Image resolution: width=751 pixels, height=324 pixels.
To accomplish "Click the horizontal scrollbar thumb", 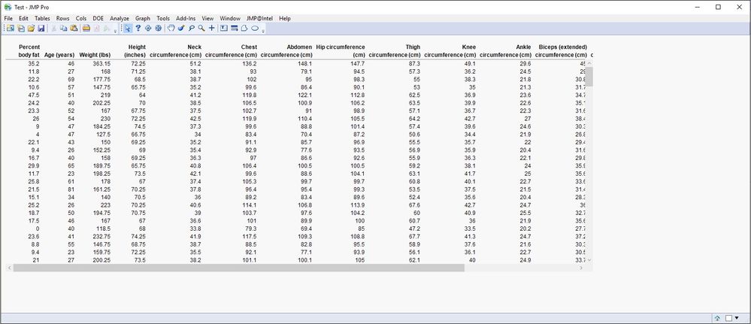I will tap(238, 268).
